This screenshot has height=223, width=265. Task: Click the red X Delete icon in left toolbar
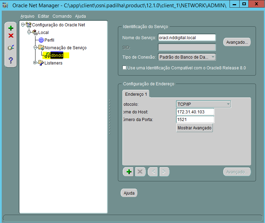click(11, 36)
